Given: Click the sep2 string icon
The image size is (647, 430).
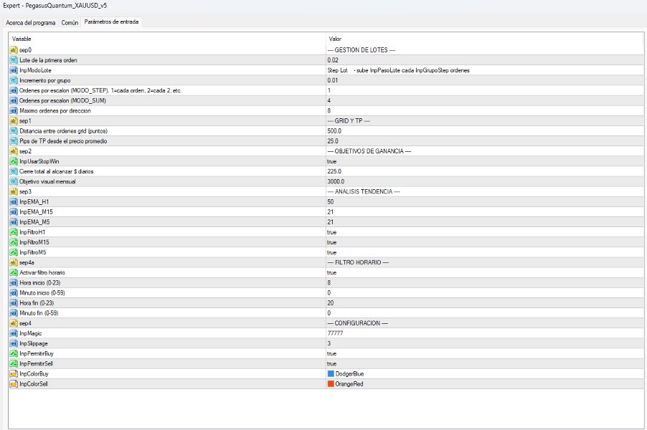Looking at the screenshot, I should 14,151.
